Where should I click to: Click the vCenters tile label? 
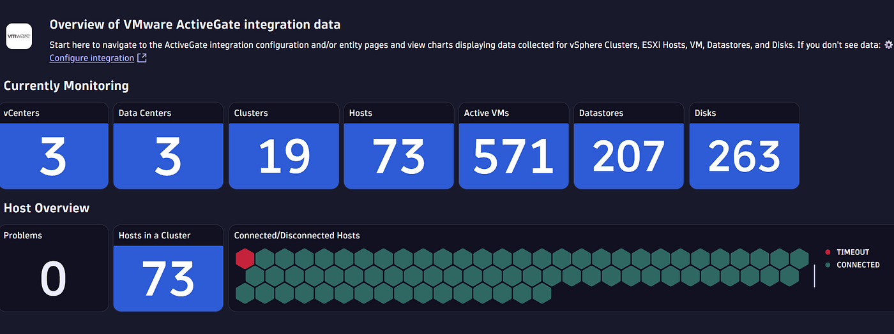coord(21,113)
